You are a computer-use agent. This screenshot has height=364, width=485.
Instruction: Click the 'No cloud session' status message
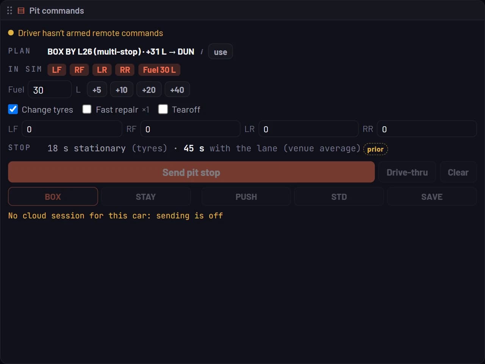click(116, 216)
